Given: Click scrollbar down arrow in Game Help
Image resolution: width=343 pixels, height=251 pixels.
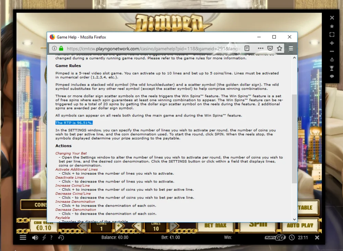Looking at the screenshot, I should pos(294,219).
